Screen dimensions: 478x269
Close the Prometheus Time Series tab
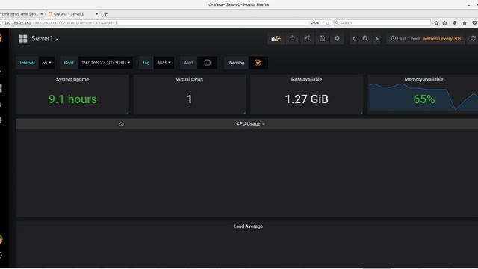tap(42, 13)
